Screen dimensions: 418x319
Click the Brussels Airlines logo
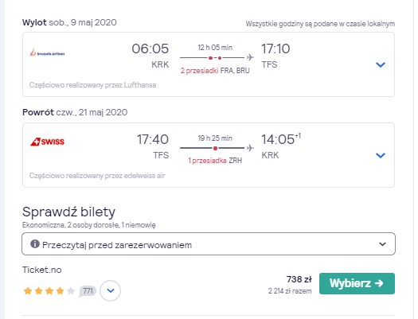tap(47, 53)
